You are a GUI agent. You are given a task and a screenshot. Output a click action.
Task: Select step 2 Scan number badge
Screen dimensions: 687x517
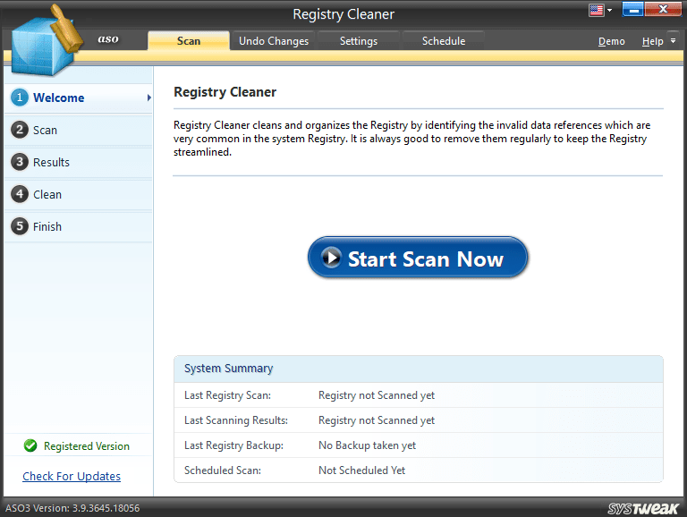pyautogui.click(x=20, y=130)
